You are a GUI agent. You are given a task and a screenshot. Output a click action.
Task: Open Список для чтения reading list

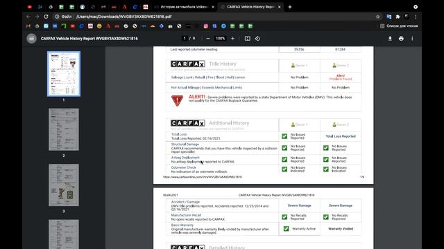(399, 26)
